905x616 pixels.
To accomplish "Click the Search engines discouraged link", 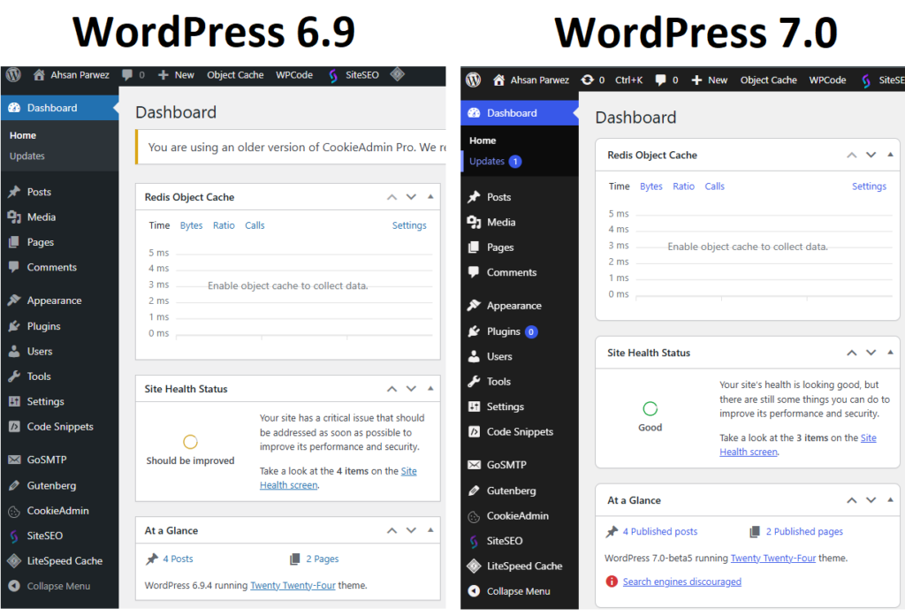I will [x=681, y=582].
